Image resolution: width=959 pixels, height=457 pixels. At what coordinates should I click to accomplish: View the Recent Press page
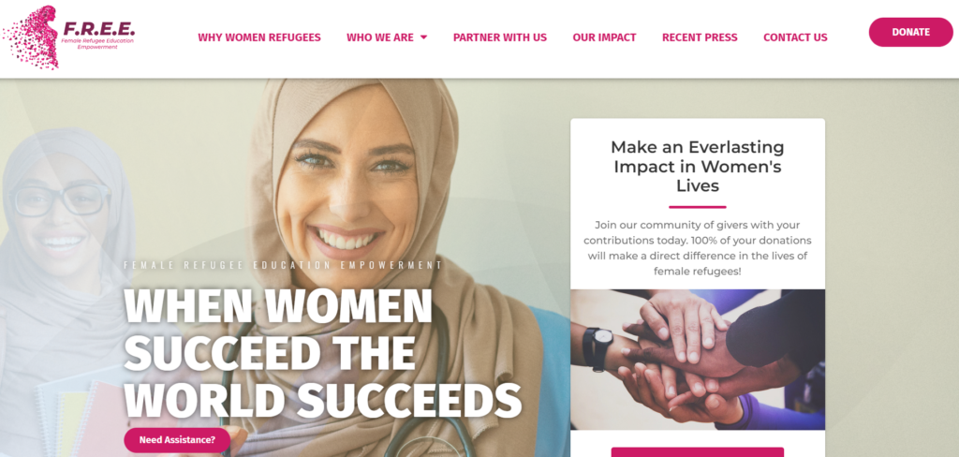pyautogui.click(x=700, y=37)
